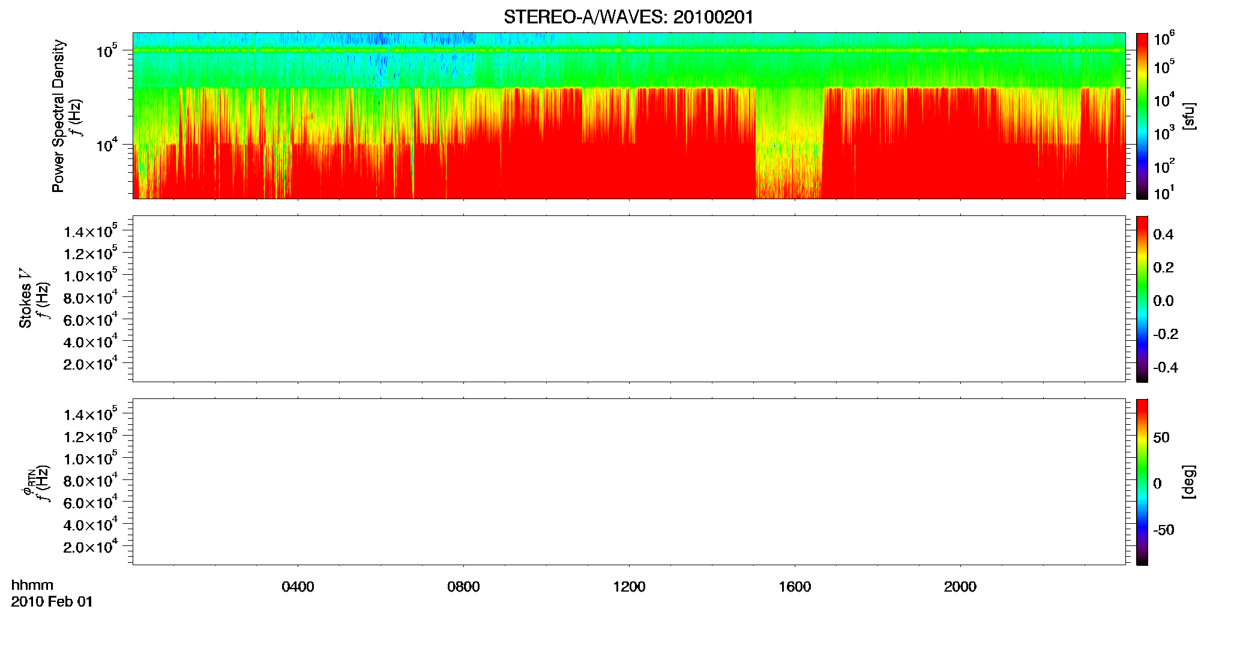Click the 6.0×10^4 tick in phi RTN panel
Screen dimensions: 1258x648
[91, 502]
